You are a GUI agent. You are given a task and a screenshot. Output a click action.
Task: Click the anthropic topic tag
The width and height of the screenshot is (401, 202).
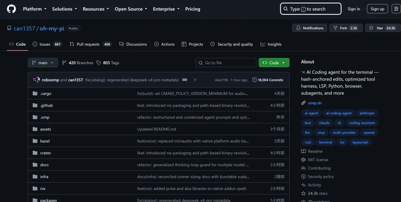pos(367,113)
